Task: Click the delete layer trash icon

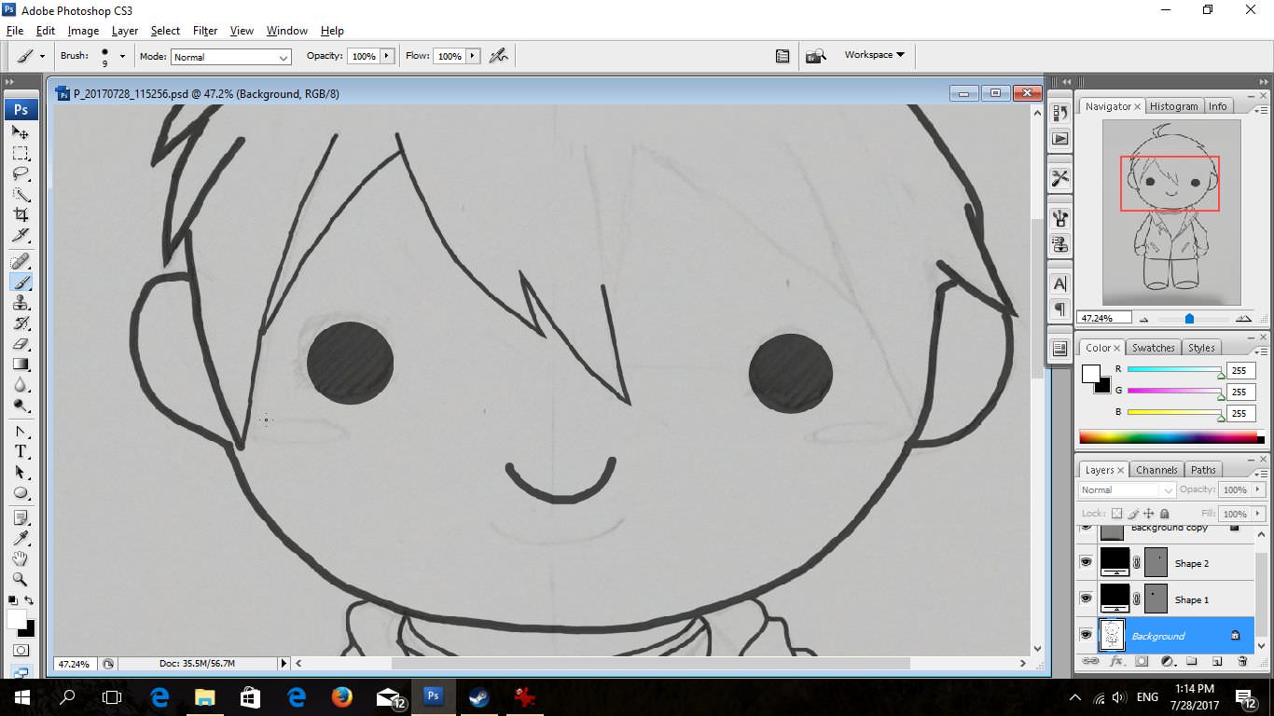Action: tap(1242, 661)
